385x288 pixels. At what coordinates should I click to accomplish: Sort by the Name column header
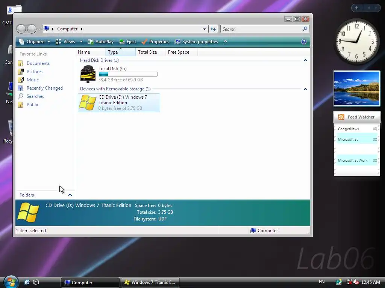(91, 52)
